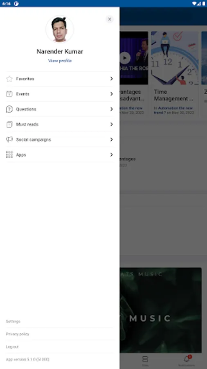Open the Privacy policy link

coord(17,334)
